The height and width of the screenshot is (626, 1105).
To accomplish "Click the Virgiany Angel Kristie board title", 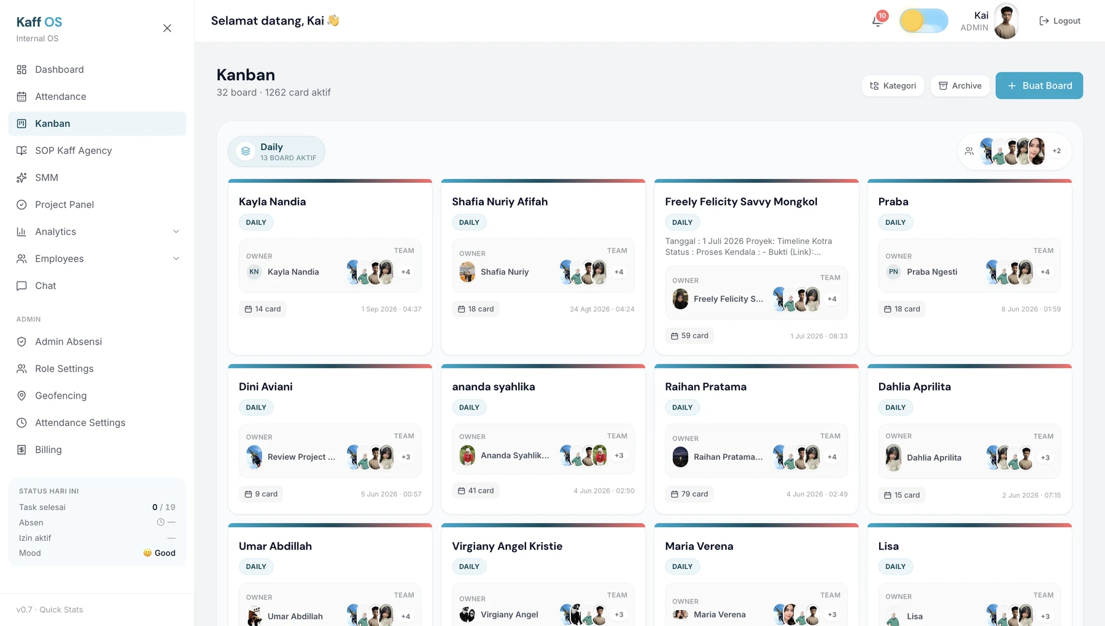I will coord(507,546).
